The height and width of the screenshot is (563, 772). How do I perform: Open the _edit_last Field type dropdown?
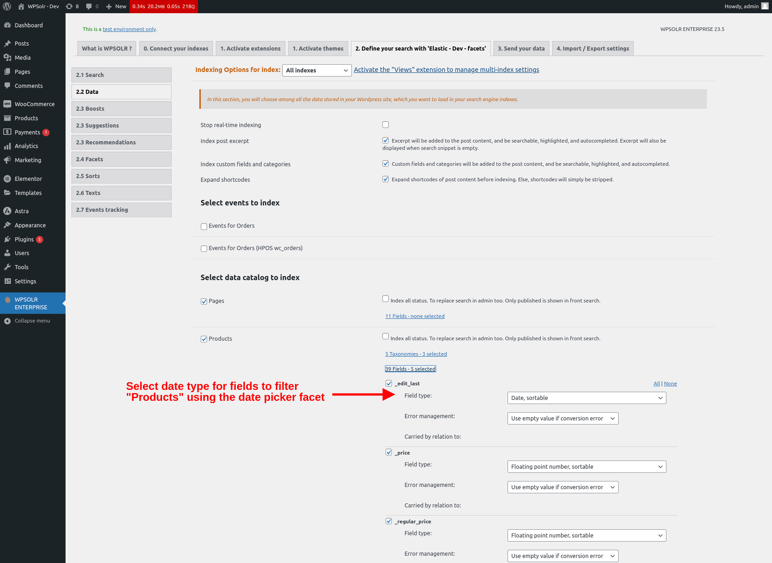[x=587, y=398]
